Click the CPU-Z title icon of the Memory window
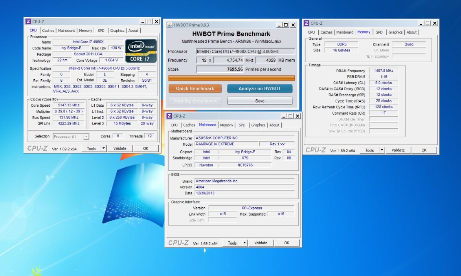 pos(307,23)
